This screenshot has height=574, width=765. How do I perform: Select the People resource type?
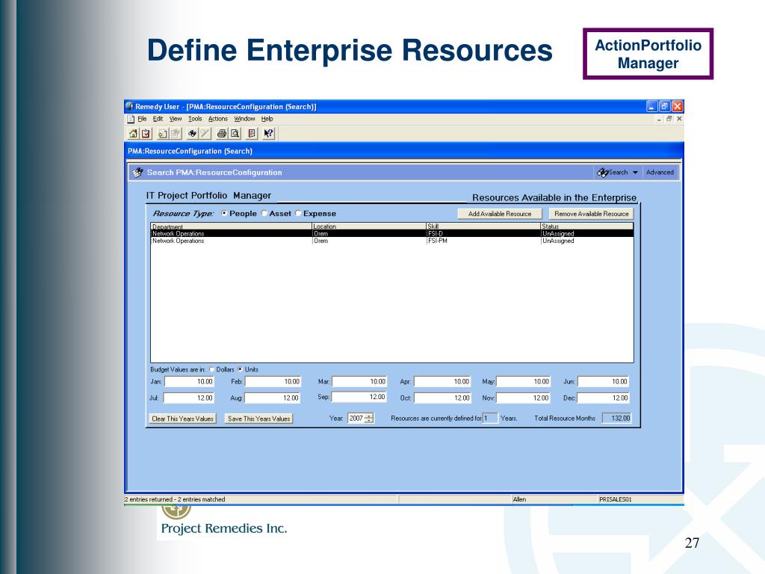pos(224,213)
